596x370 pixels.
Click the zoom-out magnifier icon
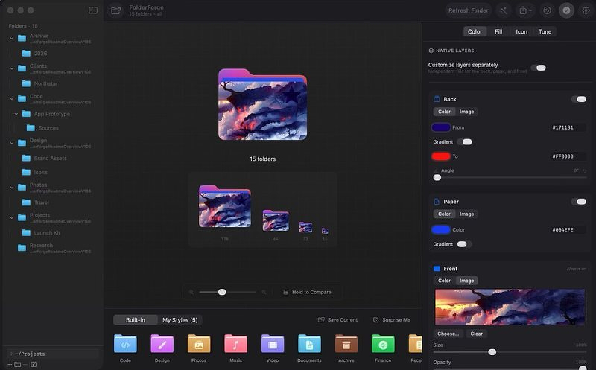pyautogui.click(x=191, y=292)
